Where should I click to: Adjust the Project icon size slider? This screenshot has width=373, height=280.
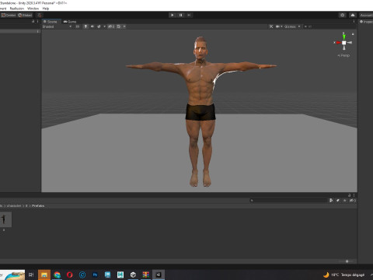point(347,261)
